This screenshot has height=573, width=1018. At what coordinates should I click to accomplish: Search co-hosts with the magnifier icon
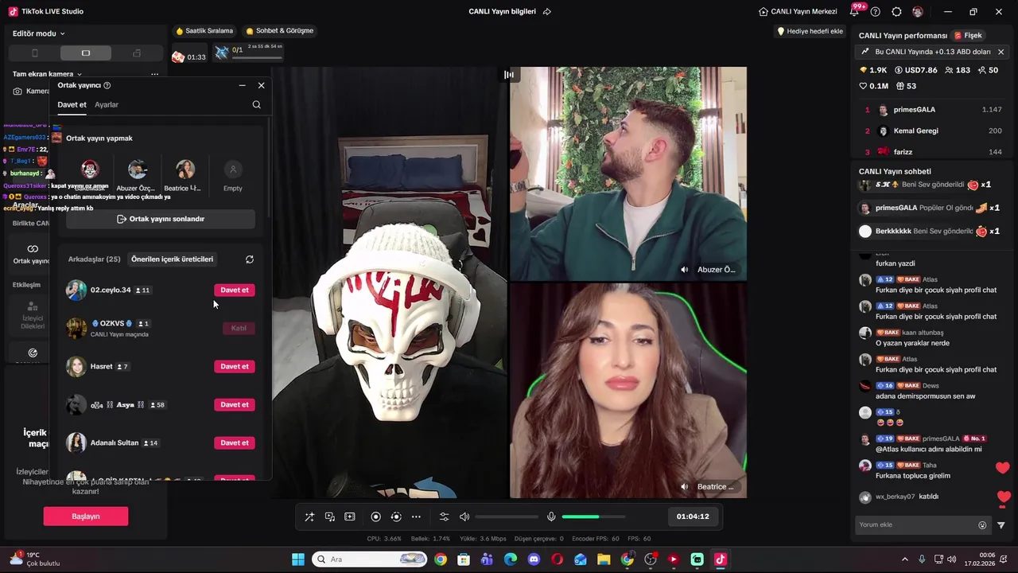coord(256,104)
